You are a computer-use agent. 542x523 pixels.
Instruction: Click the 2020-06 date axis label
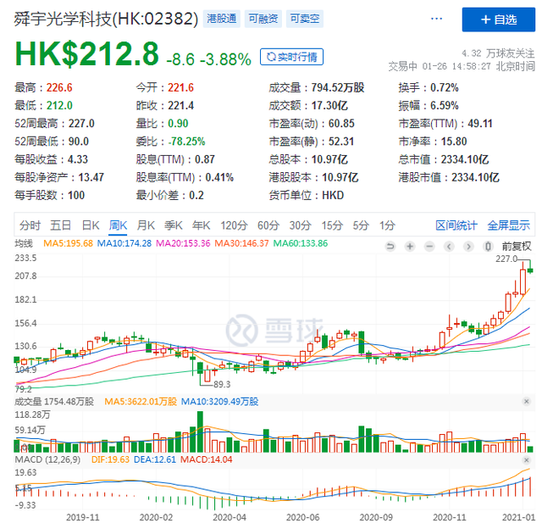[x=302, y=517]
